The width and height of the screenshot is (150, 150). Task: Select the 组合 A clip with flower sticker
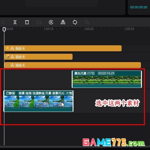(38, 57)
